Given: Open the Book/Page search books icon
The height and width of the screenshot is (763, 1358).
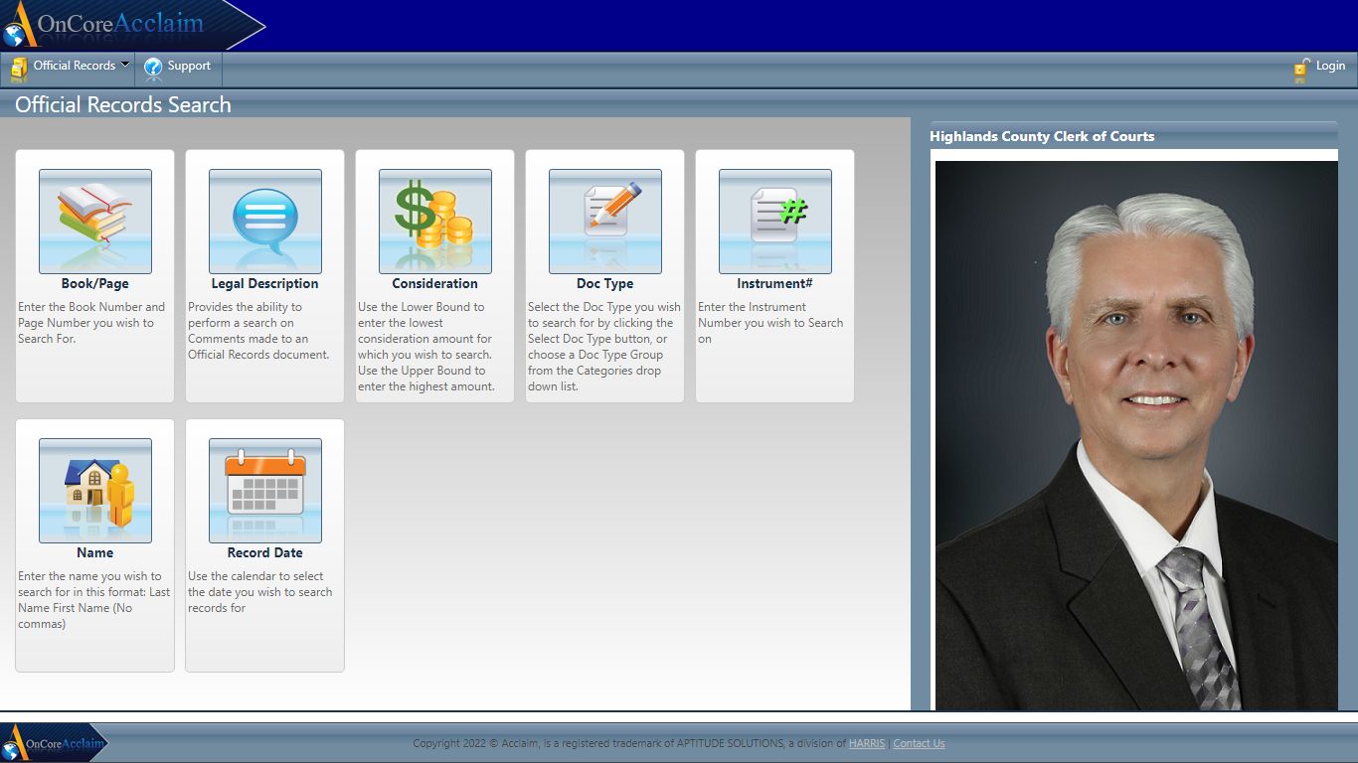Looking at the screenshot, I should tap(94, 221).
